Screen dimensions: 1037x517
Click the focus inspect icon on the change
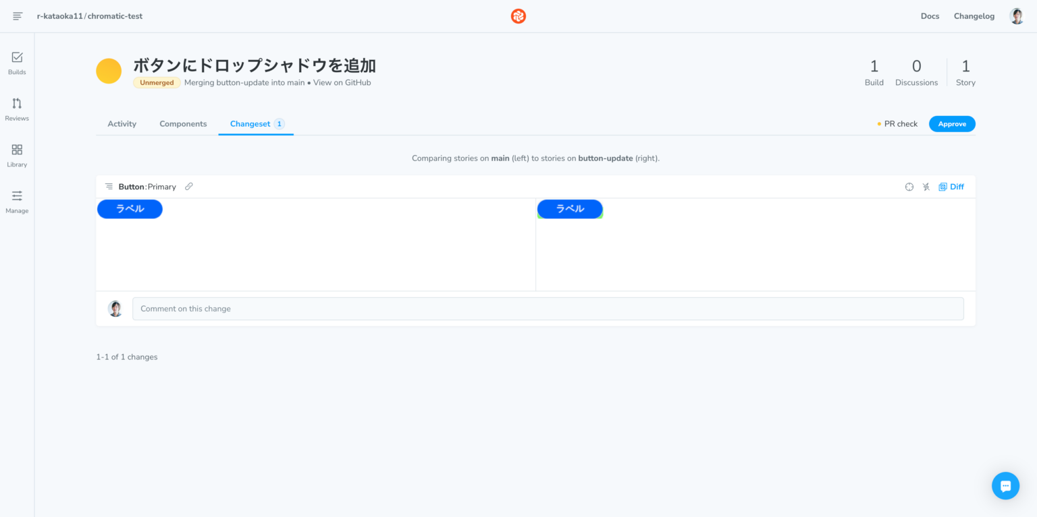(909, 187)
